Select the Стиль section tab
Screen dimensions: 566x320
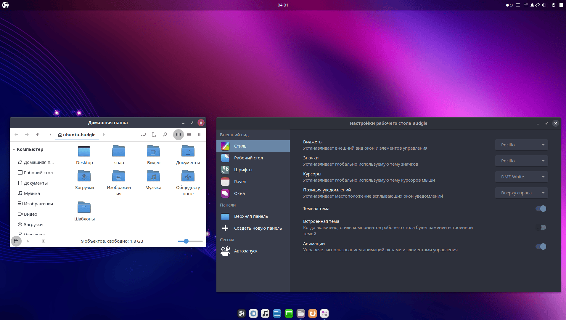[x=240, y=146]
